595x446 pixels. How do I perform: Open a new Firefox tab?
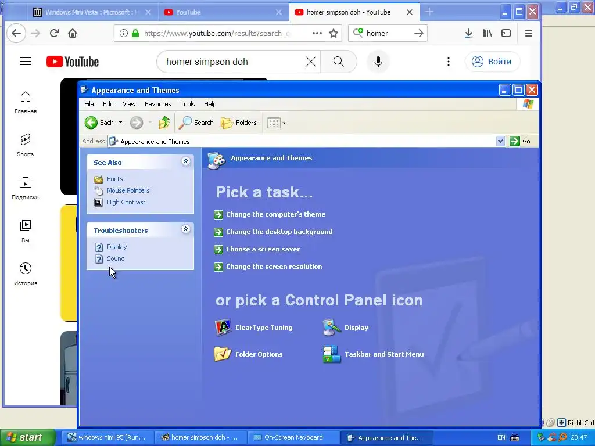pos(429,12)
